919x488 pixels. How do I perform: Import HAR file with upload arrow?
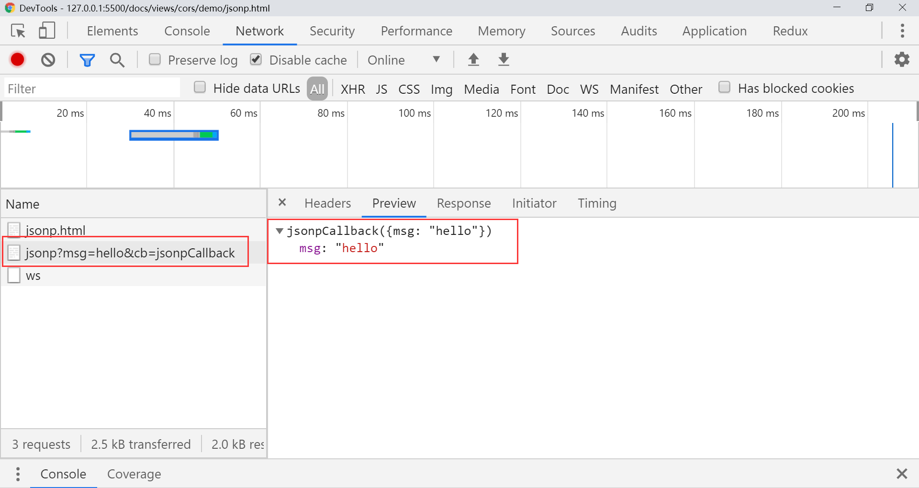[x=473, y=60]
